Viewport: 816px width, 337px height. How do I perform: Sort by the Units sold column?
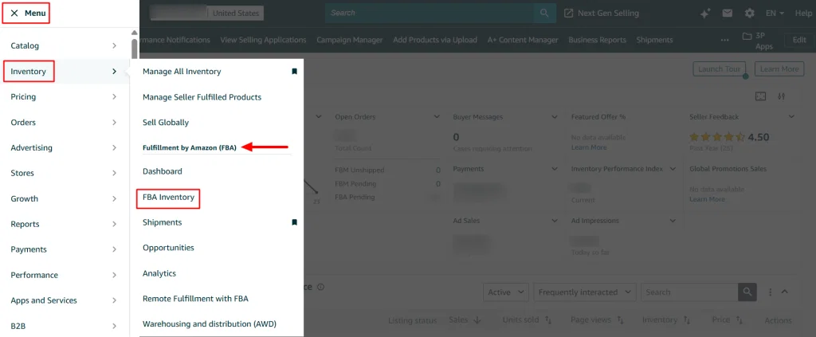[x=527, y=319]
